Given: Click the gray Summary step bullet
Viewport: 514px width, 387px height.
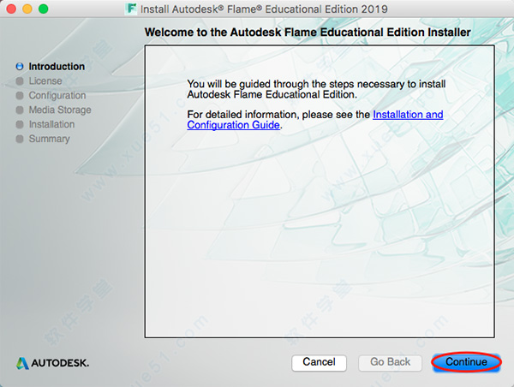Looking at the screenshot, I should pyautogui.click(x=20, y=139).
